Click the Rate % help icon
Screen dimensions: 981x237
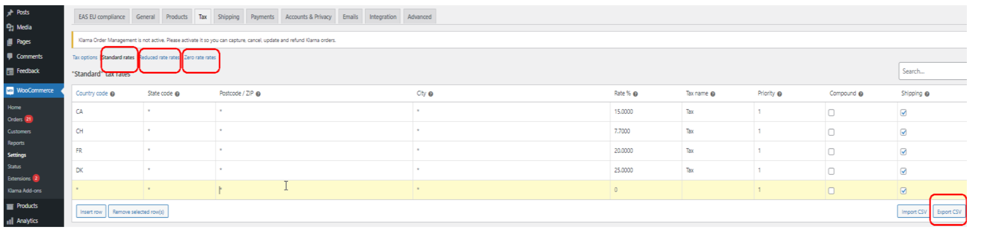[x=635, y=94]
